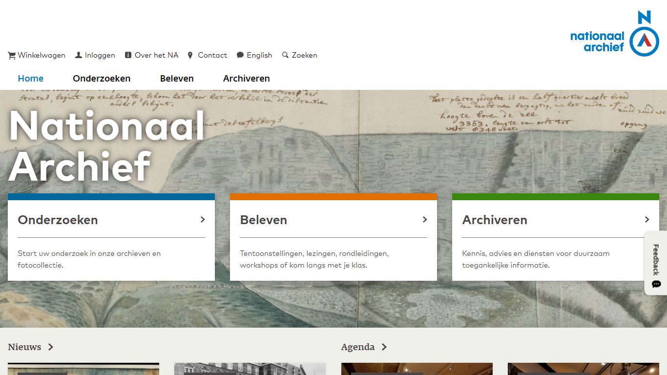Open the Nieuws section heading
The image size is (667, 375).
[25, 347]
